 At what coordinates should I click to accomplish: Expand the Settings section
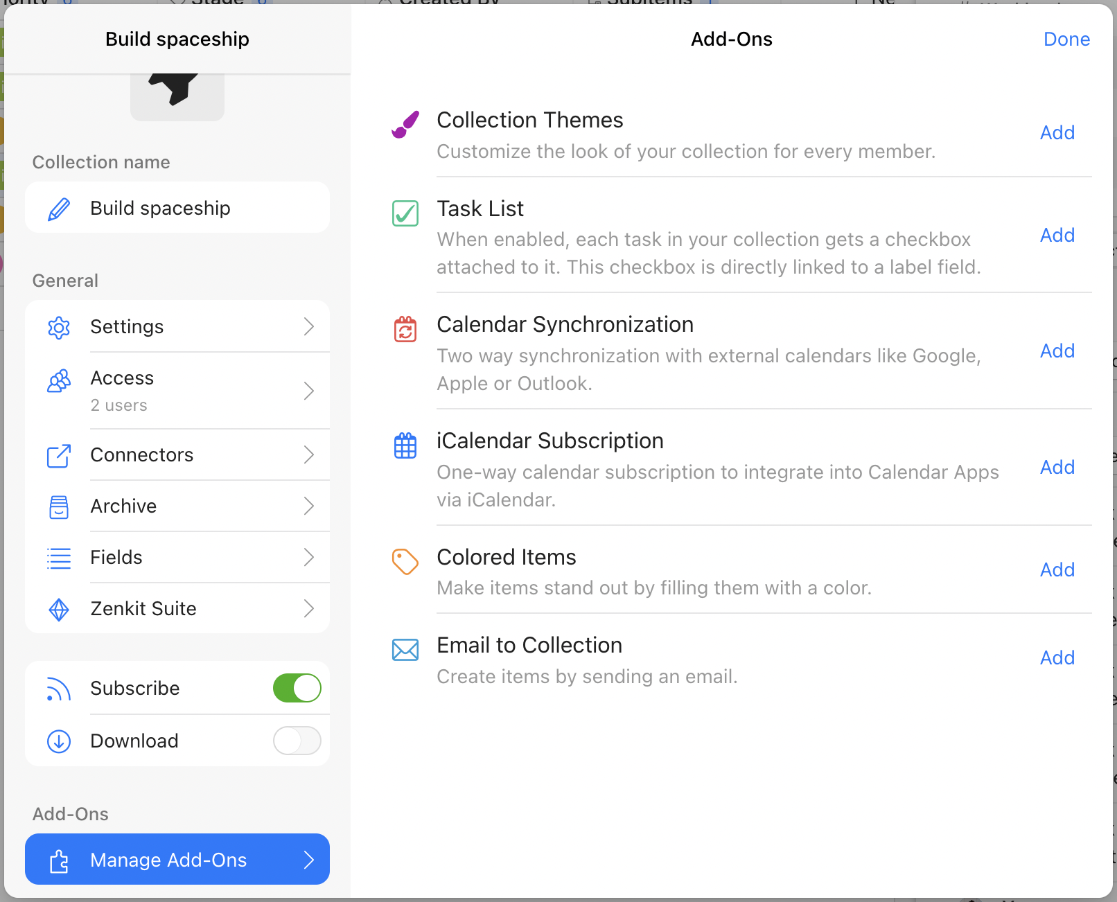tap(177, 326)
